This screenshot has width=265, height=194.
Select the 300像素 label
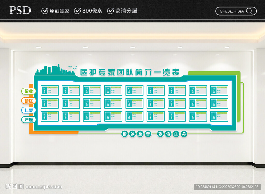(92, 11)
